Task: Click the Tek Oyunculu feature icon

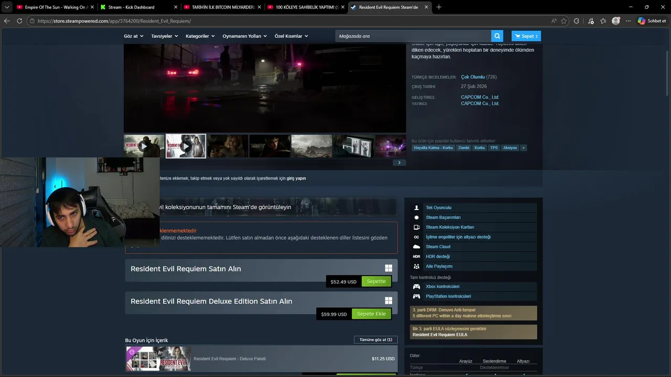Action: pos(416,208)
